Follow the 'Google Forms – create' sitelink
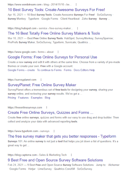This screenshot has width=125, height=171. (x=21, y=70)
